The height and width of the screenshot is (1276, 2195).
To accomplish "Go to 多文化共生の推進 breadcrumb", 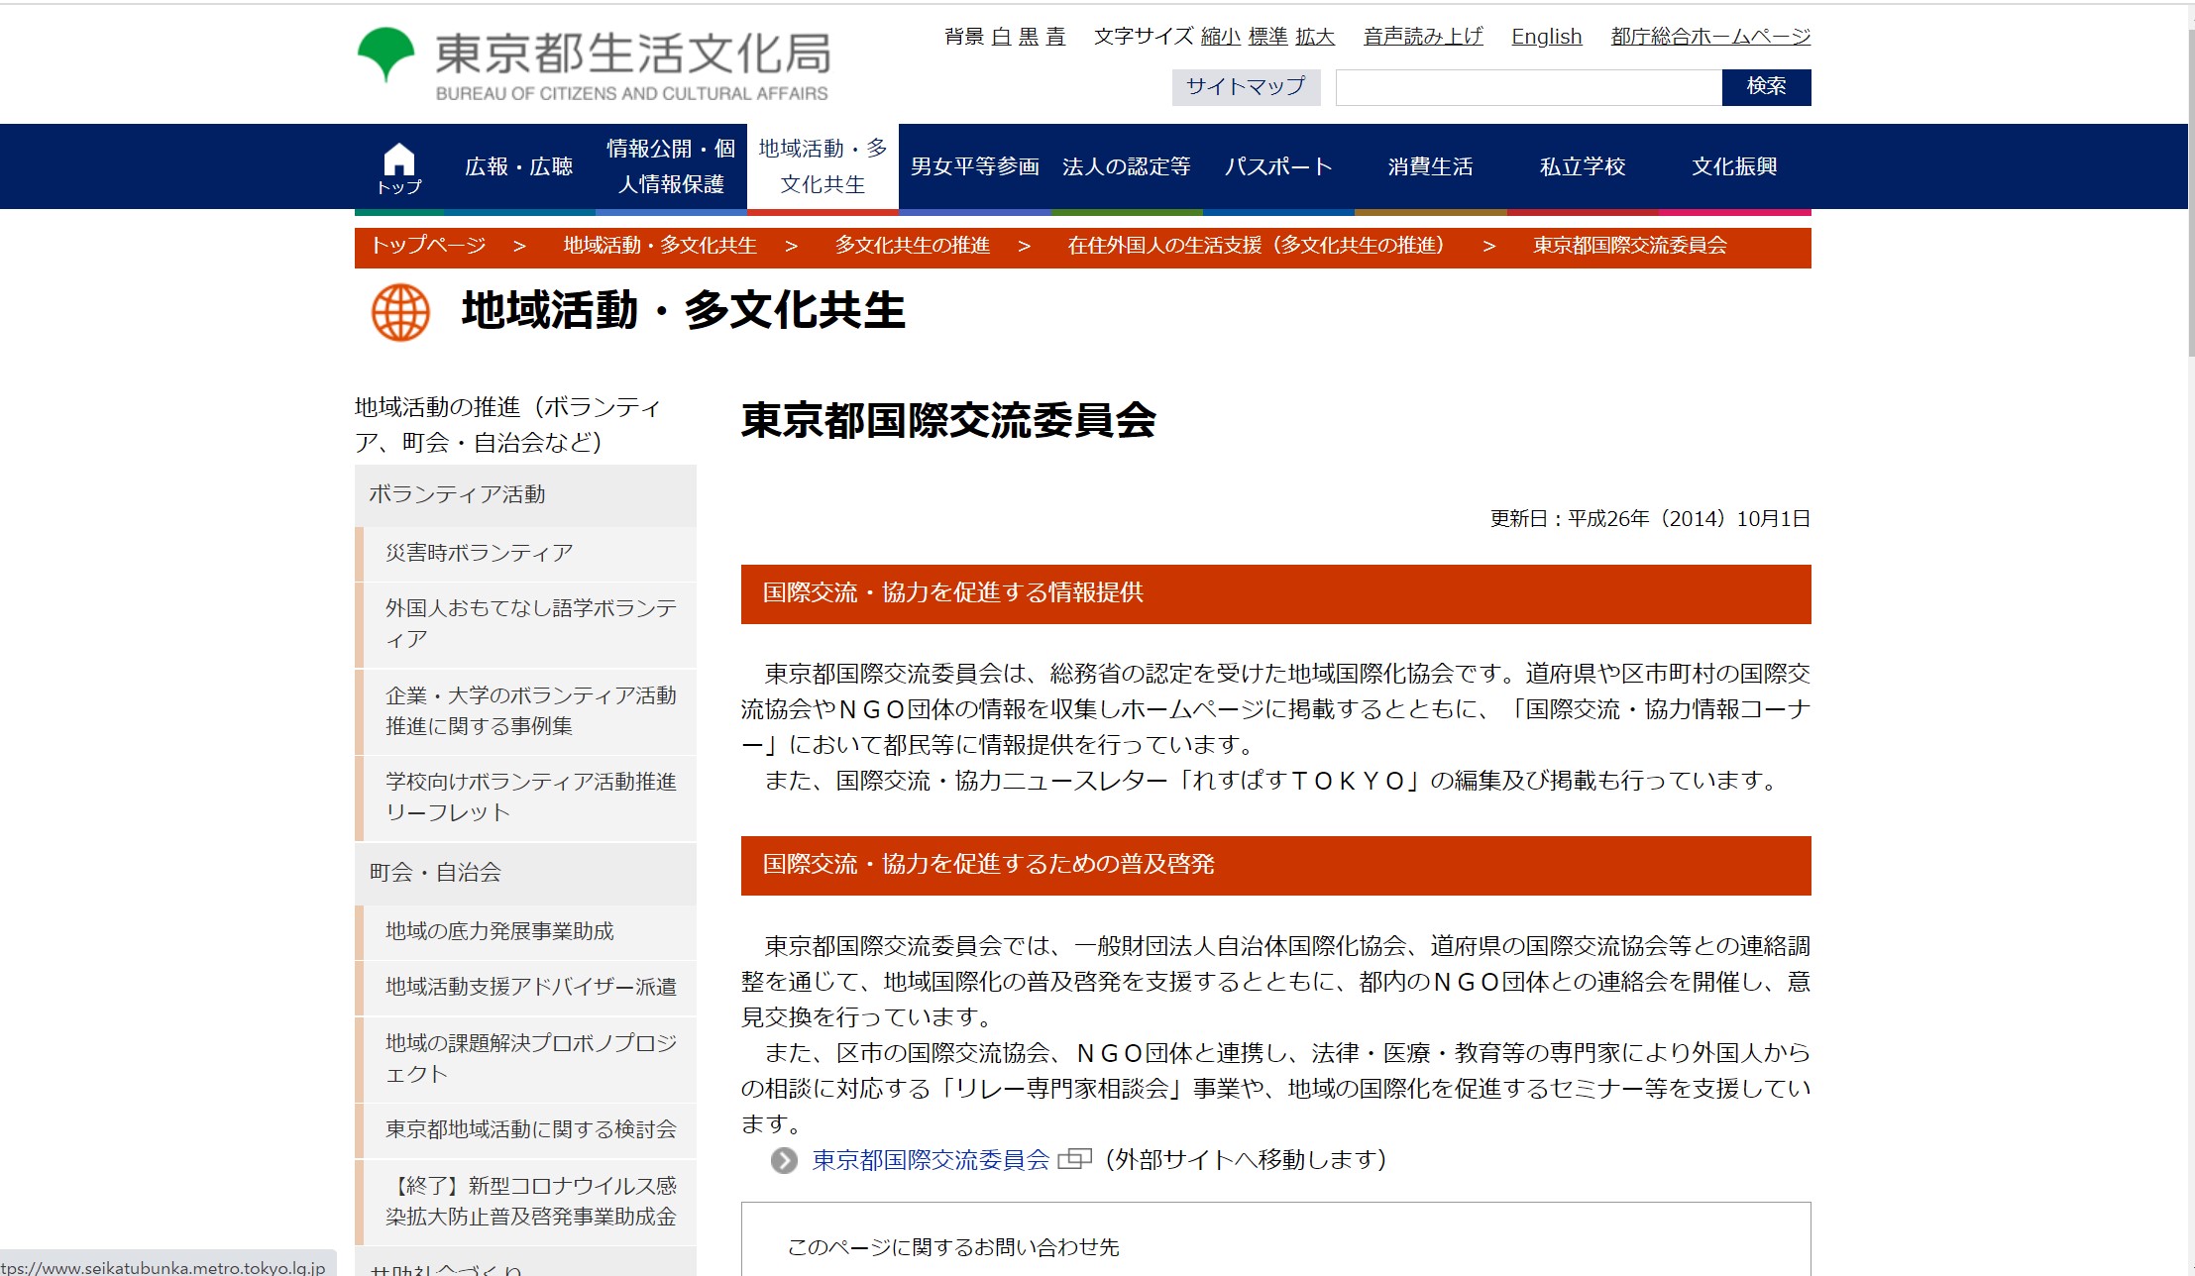I will click(x=912, y=246).
